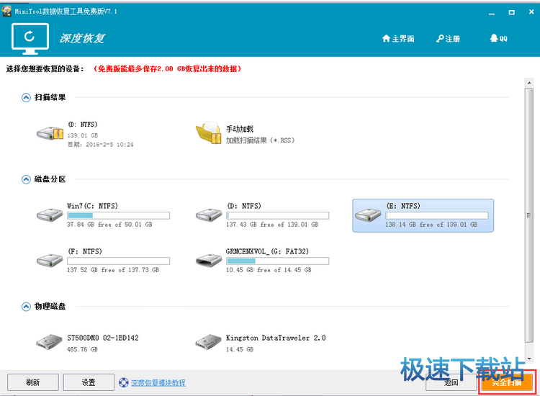Screen dimensions: 540x396
Task: Click the F: NTFS partition usage bar
Action: coord(119,261)
